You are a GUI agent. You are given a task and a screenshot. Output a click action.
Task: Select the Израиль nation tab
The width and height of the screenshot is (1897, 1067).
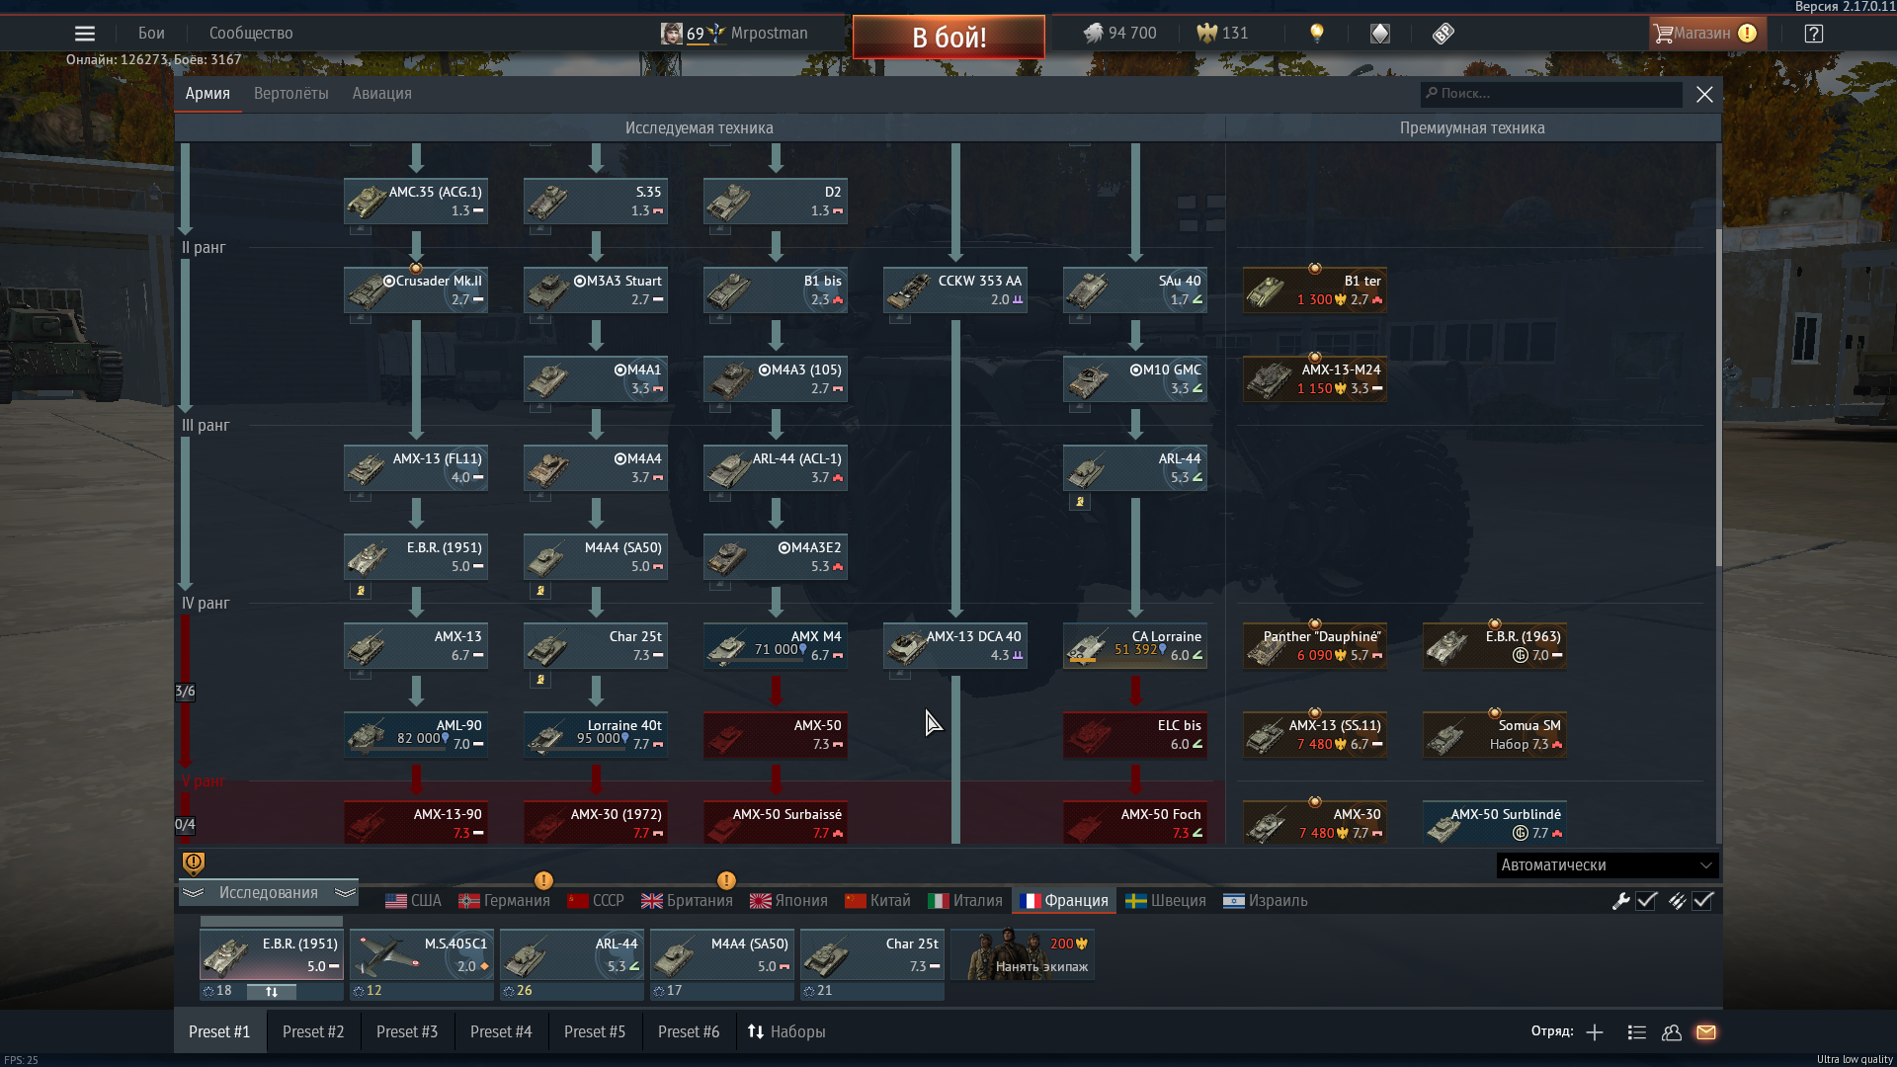click(x=1266, y=901)
